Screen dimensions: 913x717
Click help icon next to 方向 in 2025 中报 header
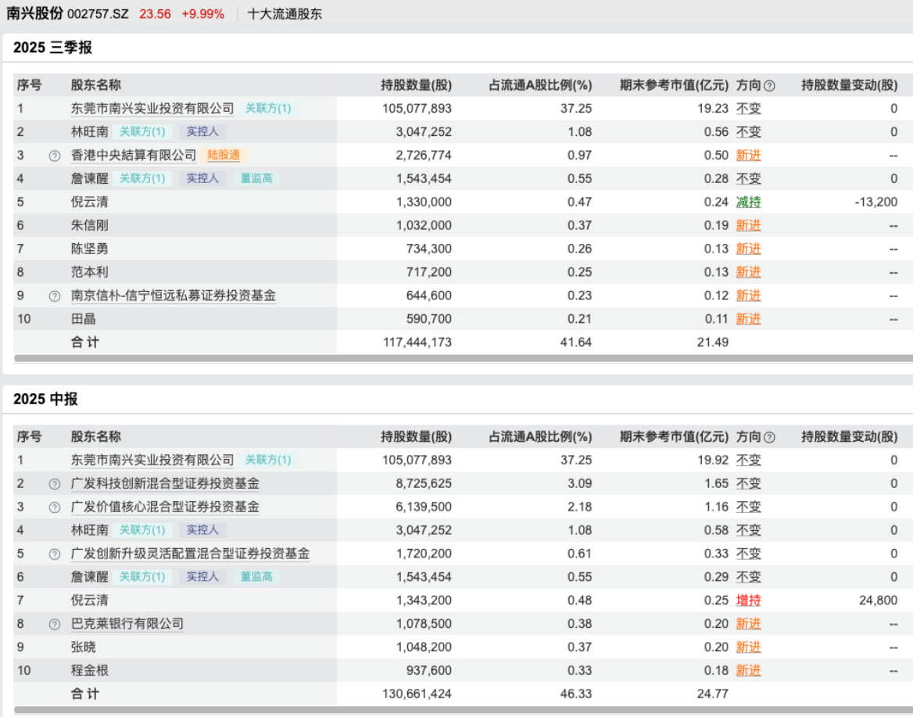click(769, 438)
